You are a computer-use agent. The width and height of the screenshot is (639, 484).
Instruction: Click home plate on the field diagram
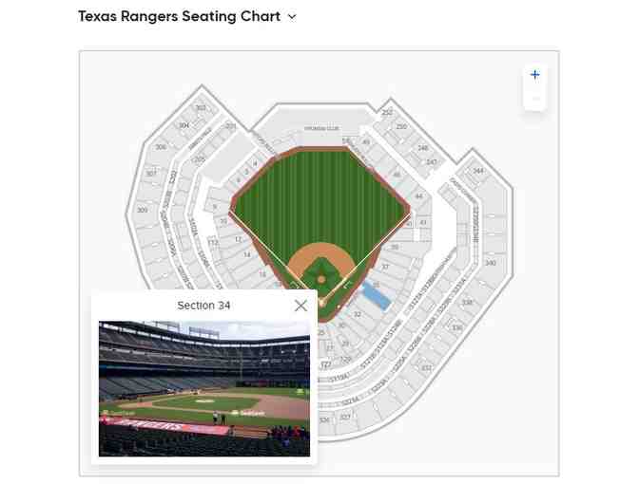pos(321,299)
